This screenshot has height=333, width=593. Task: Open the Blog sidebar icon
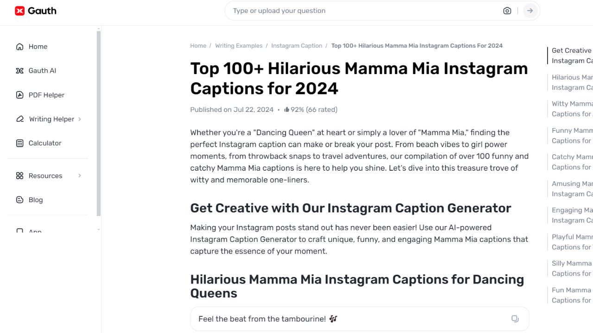click(x=19, y=199)
